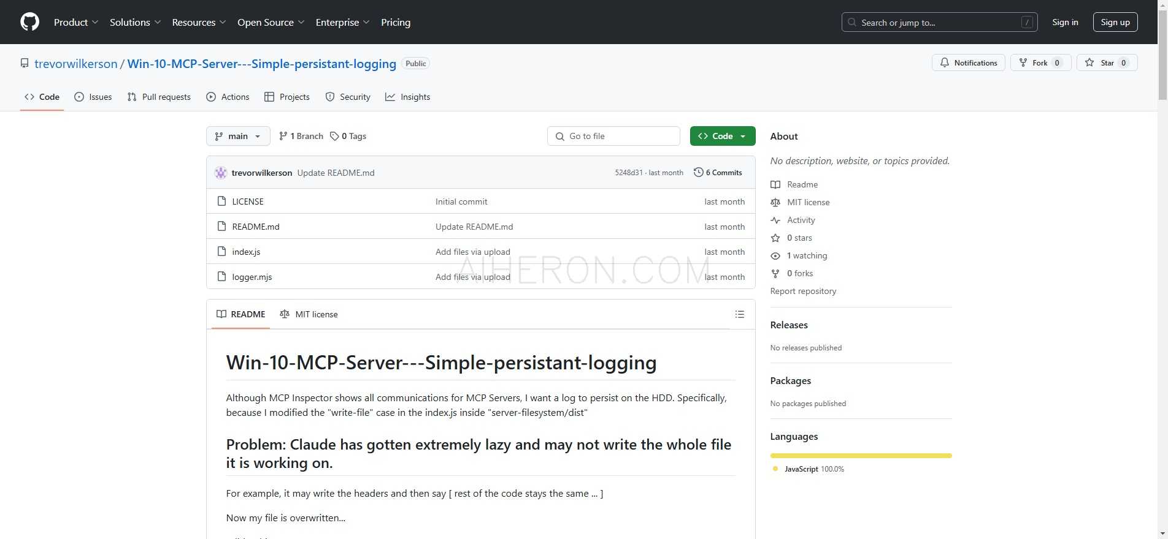Click the 'Public' visibility label
Screen dimensions: 1168x539
(415, 64)
